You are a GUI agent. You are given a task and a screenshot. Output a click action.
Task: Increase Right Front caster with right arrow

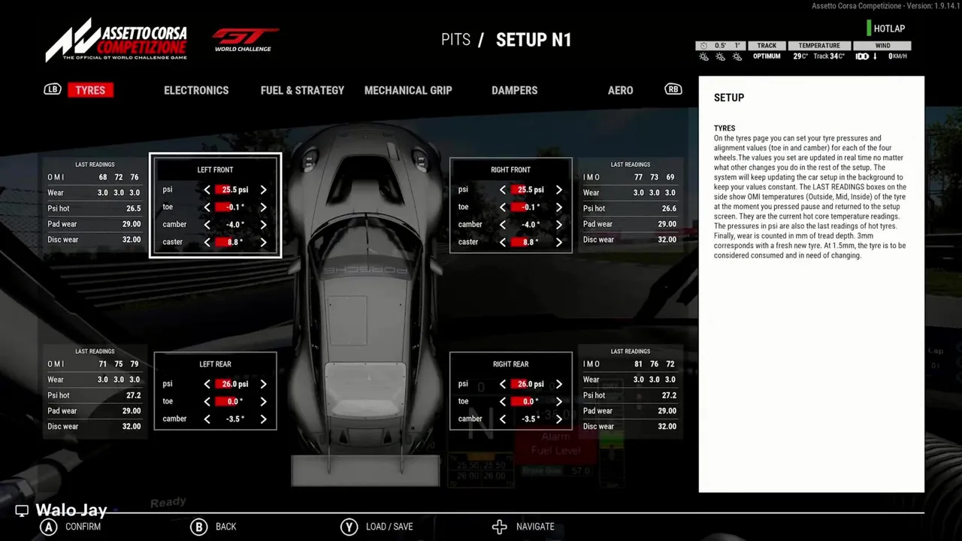tap(558, 242)
